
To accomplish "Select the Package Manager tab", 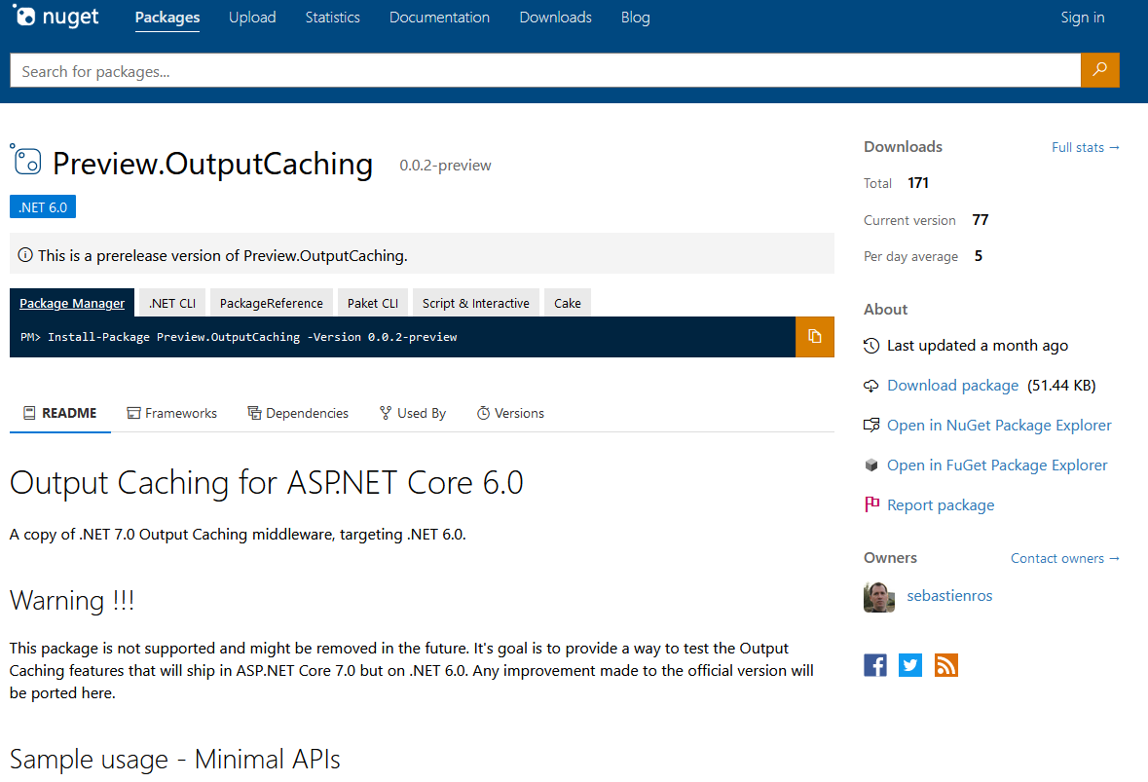I will point(72,303).
